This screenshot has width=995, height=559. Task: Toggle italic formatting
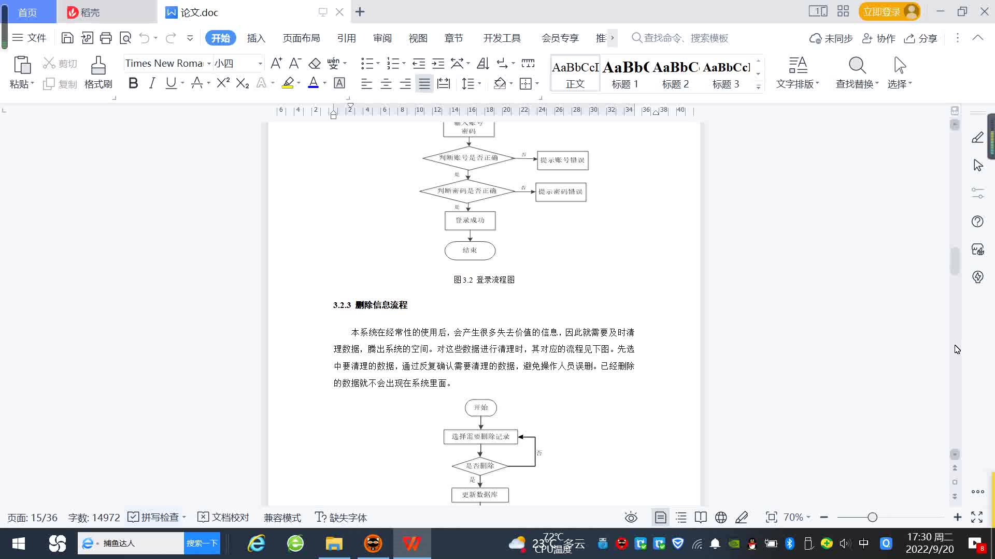[152, 83]
